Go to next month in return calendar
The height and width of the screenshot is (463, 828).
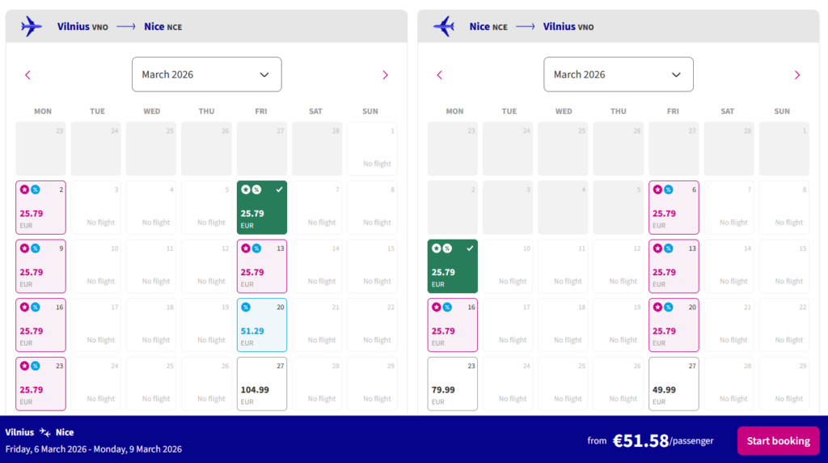[x=796, y=74]
